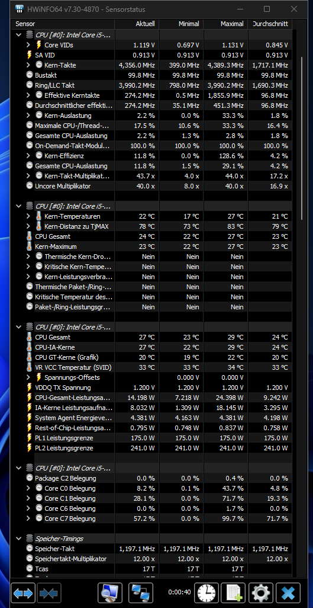Screen dimensions: 313x608
Task: Start logging with the sheet-plus icon
Action: tap(234, 593)
